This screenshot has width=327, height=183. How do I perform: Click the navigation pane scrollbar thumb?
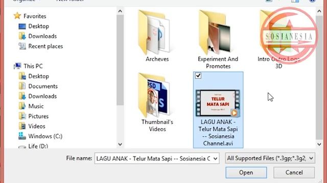point(120,60)
